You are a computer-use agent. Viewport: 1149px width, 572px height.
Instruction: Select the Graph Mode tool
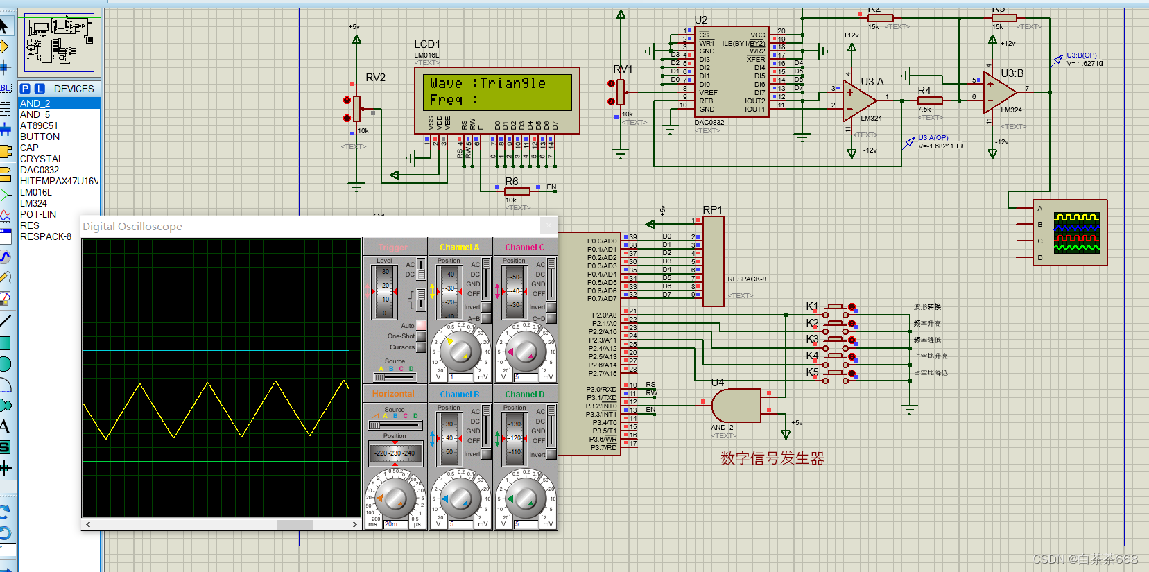pos(5,216)
